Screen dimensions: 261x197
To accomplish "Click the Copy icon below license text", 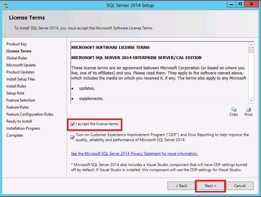I will click(234, 110).
